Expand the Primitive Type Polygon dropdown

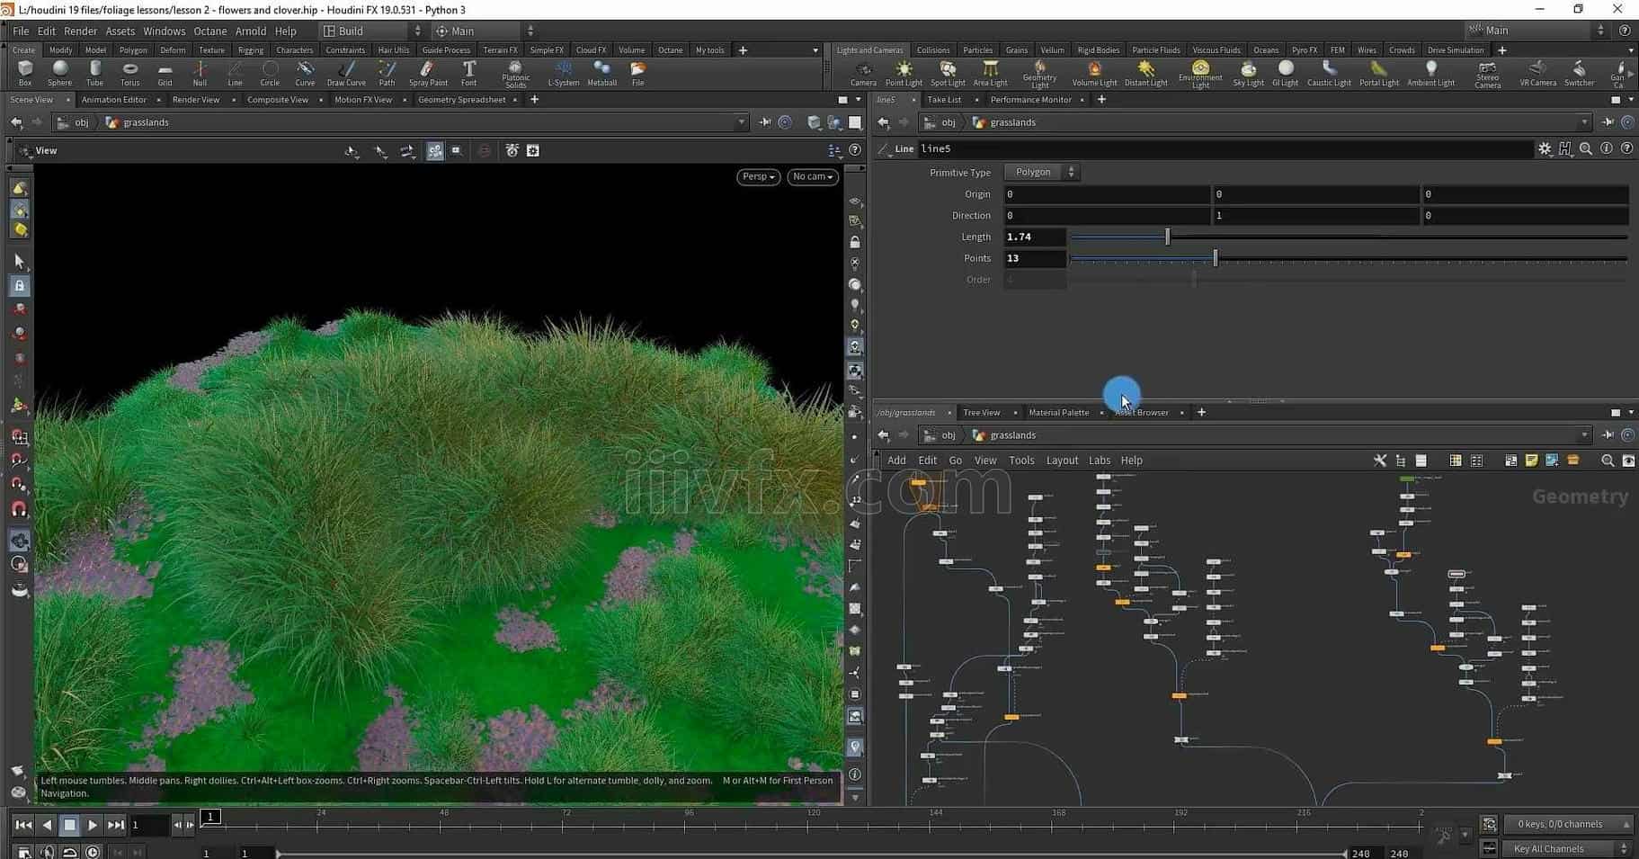tap(1041, 173)
